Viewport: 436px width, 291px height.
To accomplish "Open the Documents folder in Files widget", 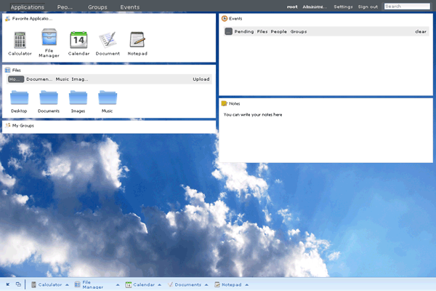I will [x=49, y=101].
